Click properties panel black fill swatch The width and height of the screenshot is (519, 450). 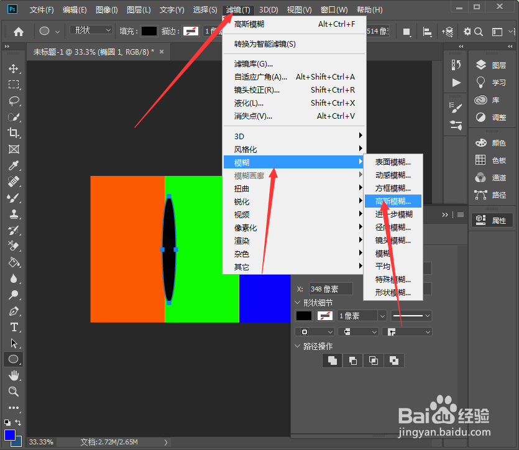coord(303,316)
